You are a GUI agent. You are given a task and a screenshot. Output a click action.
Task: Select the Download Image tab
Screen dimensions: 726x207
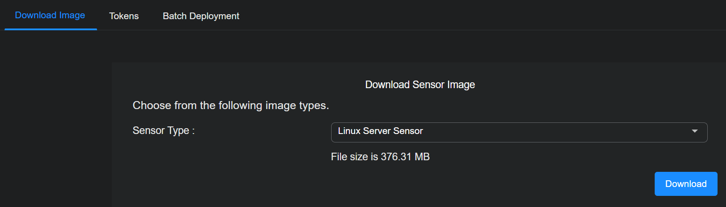[50, 15]
